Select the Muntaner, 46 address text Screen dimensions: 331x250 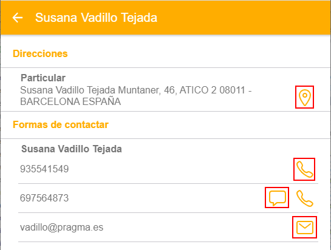pos(148,90)
